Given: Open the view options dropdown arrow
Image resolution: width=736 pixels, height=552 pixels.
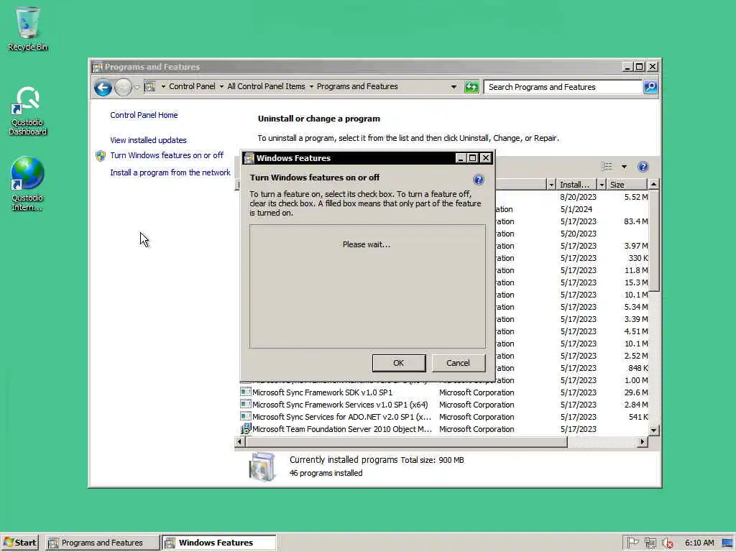Looking at the screenshot, I should pyautogui.click(x=624, y=167).
